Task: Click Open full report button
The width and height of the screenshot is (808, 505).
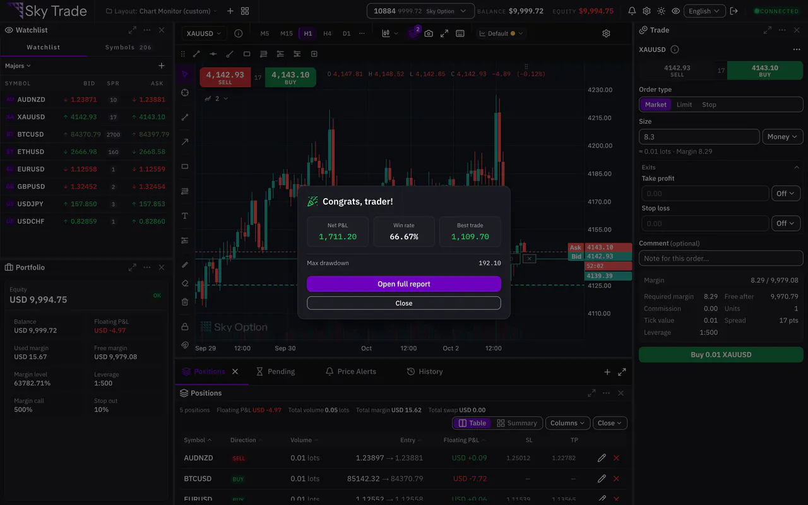Action: click(x=404, y=284)
